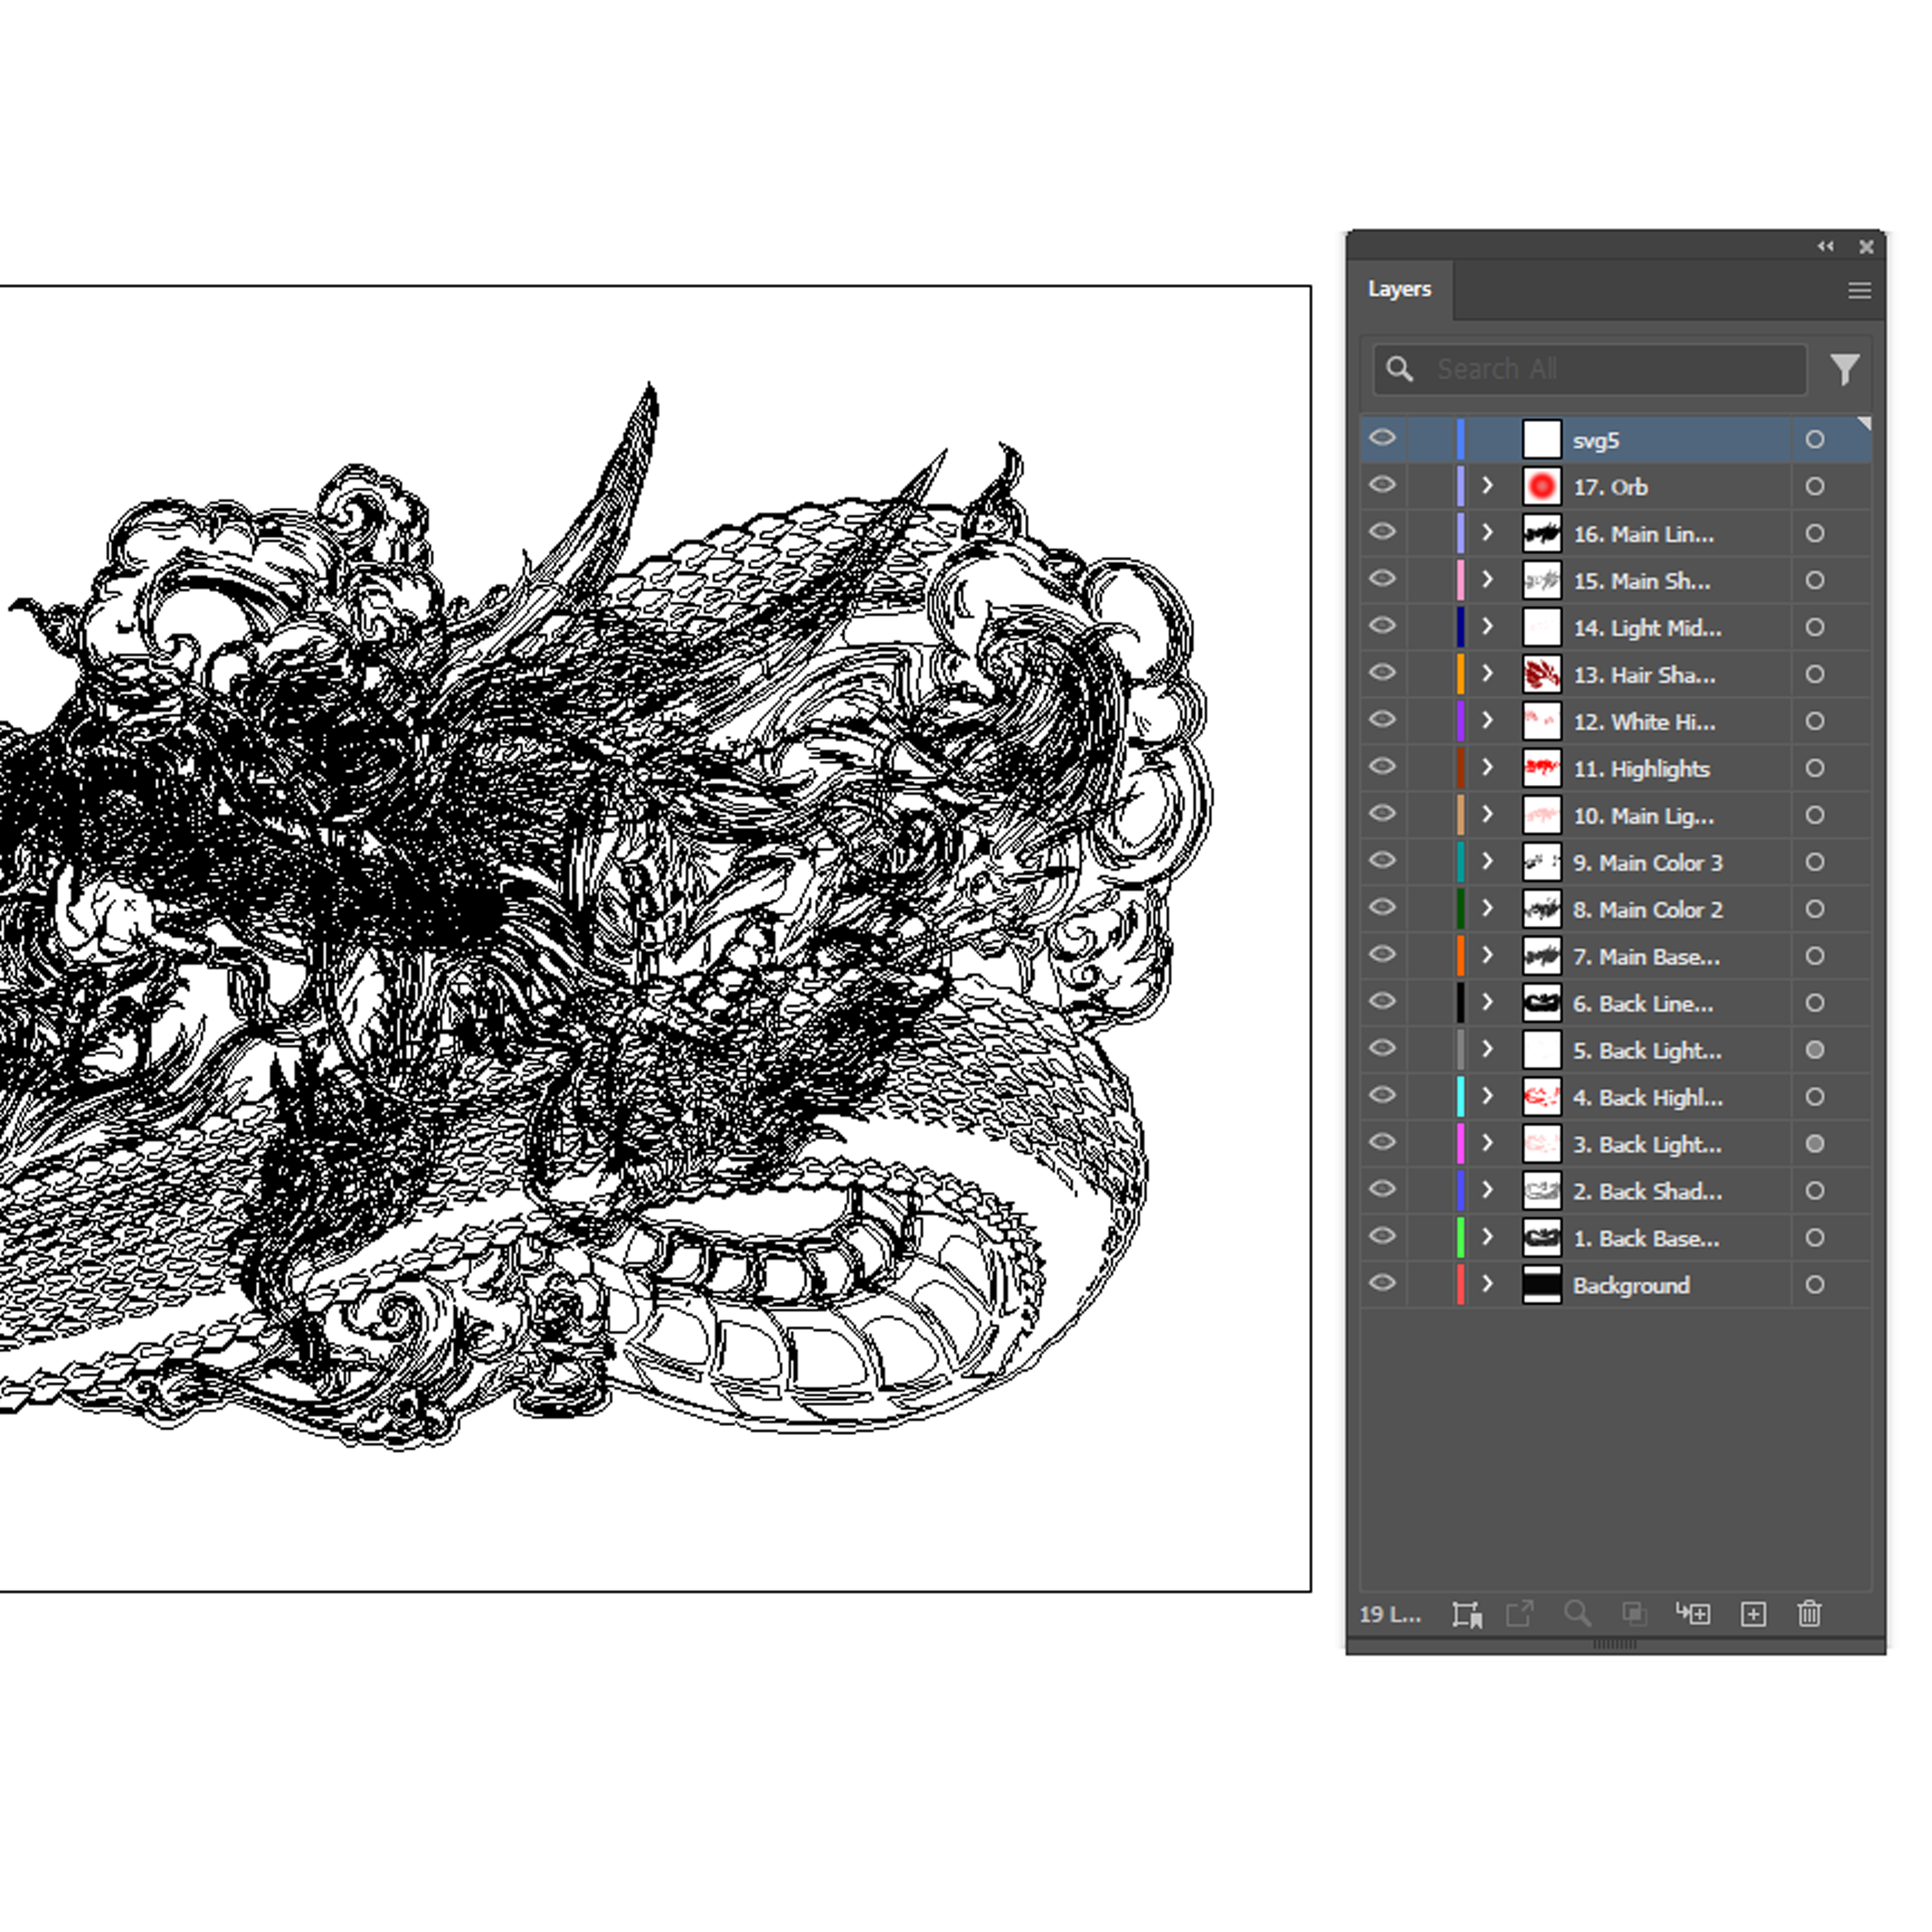Toggle visibility of 17. Orb layer

coord(1382,486)
